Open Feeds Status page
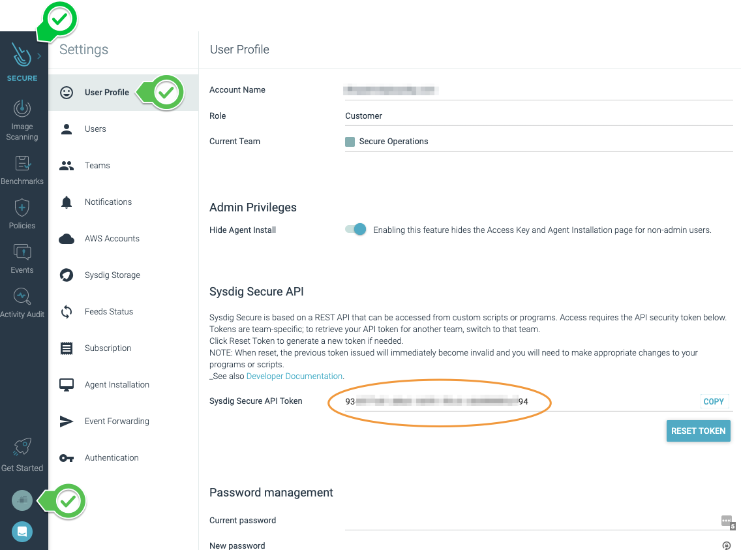The height and width of the screenshot is (550, 741). click(x=123, y=312)
